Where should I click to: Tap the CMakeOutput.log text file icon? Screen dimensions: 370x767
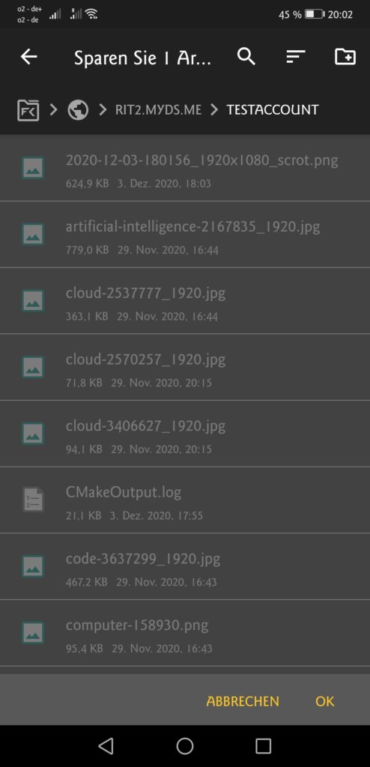[x=33, y=500]
